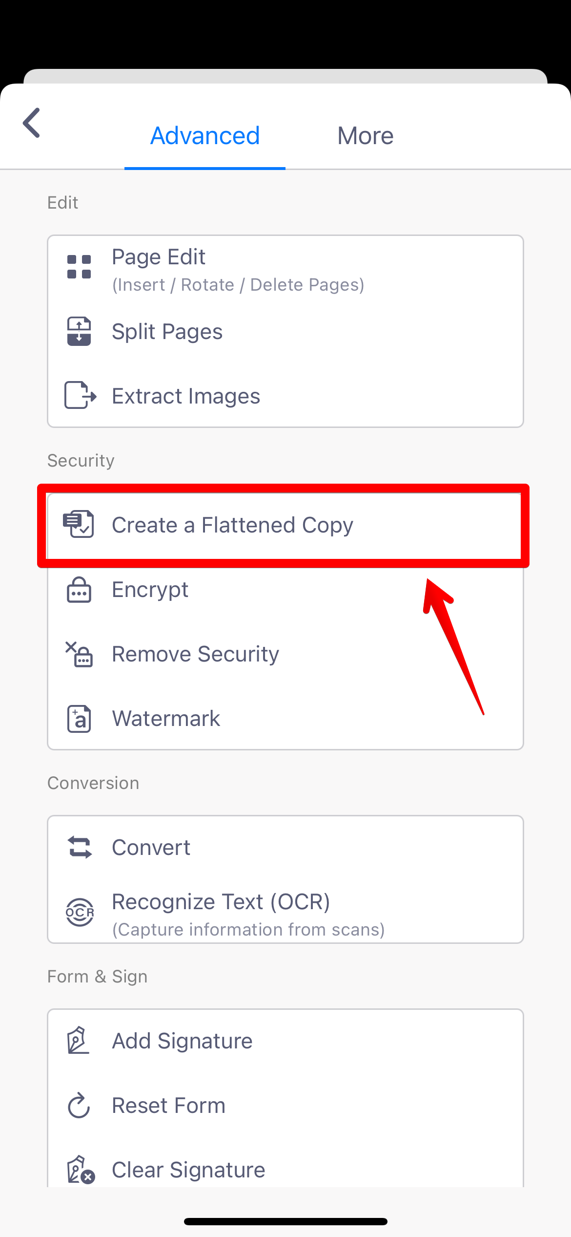This screenshot has width=571, height=1237.
Task: Tap the Watermark icon
Action: coord(79,719)
